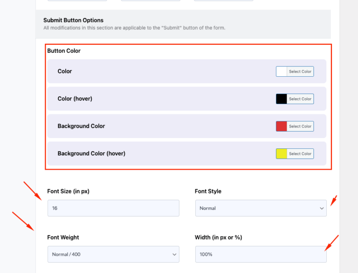The image size is (358, 273).
Task: Click the white Color swatch
Action: point(282,72)
